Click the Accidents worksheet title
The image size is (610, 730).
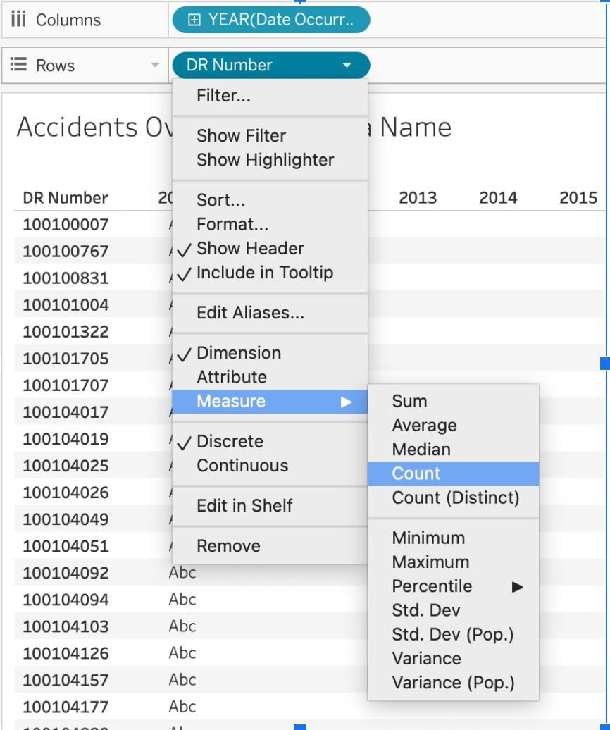click(x=234, y=127)
